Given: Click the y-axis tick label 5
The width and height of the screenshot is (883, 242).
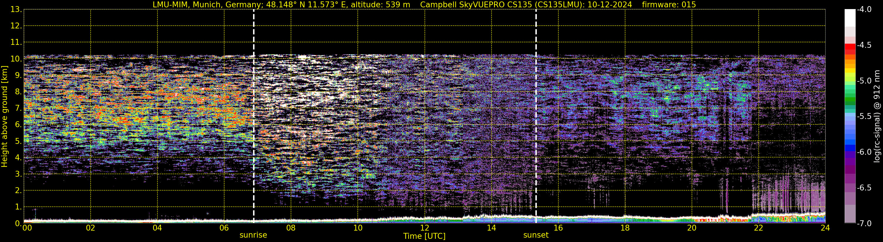Looking at the screenshot, I should (18, 141).
